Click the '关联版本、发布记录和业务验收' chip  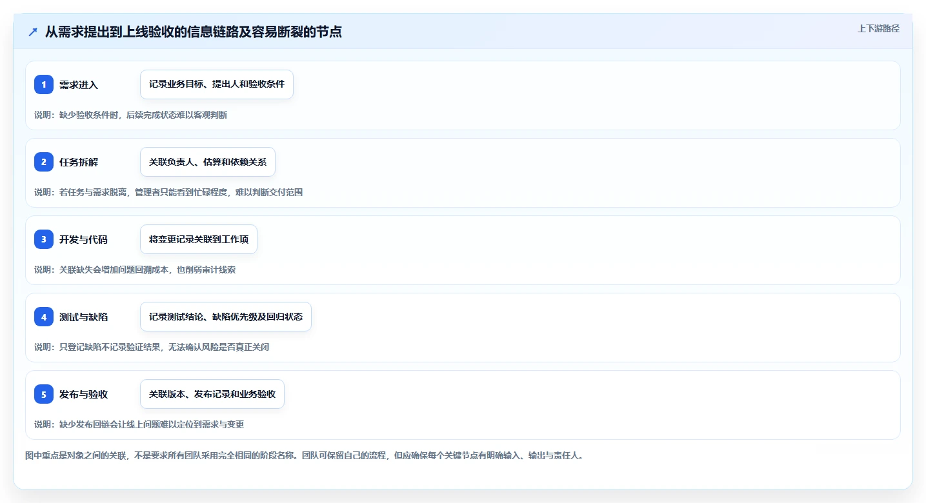[212, 394]
